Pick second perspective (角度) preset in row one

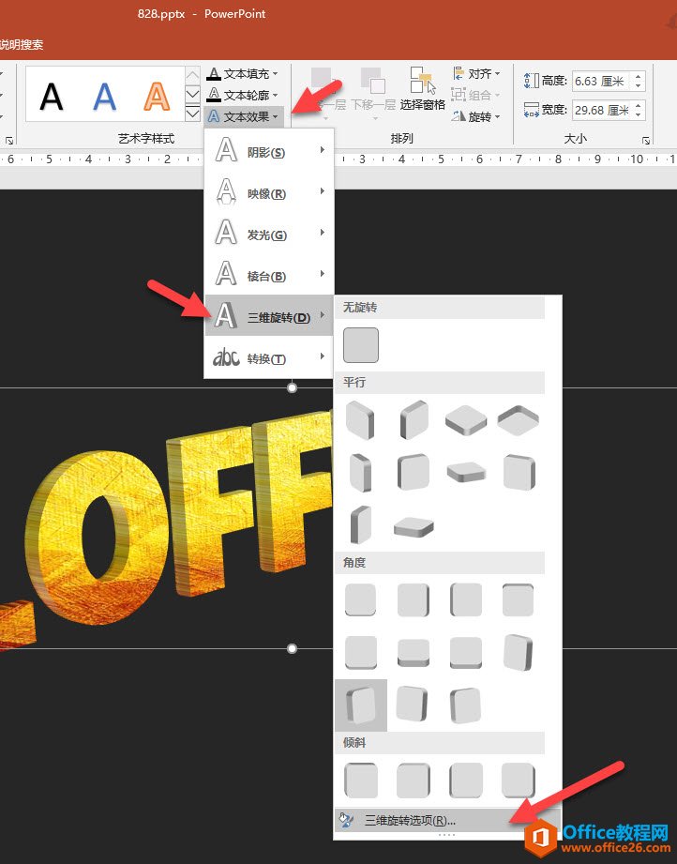[414, 599]
